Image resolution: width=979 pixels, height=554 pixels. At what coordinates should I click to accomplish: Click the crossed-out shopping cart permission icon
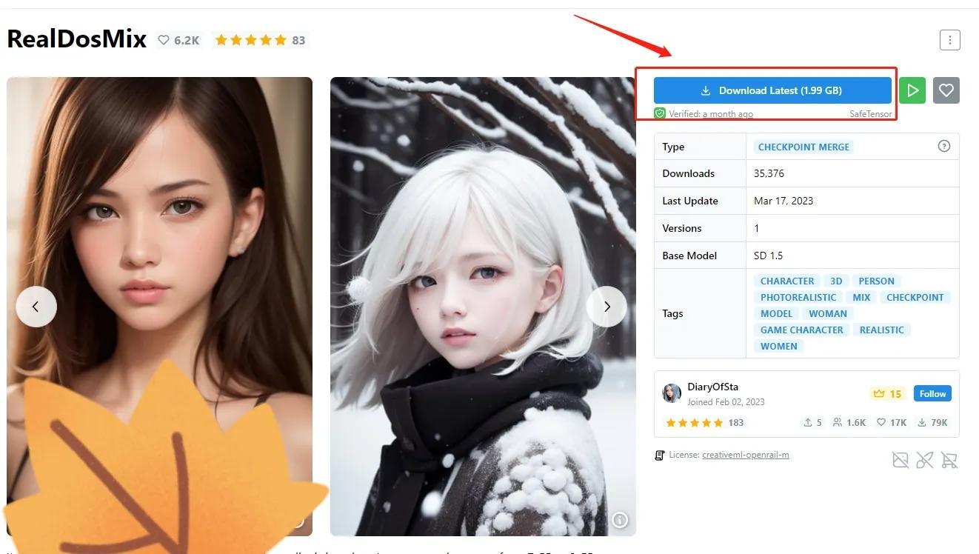949,461
